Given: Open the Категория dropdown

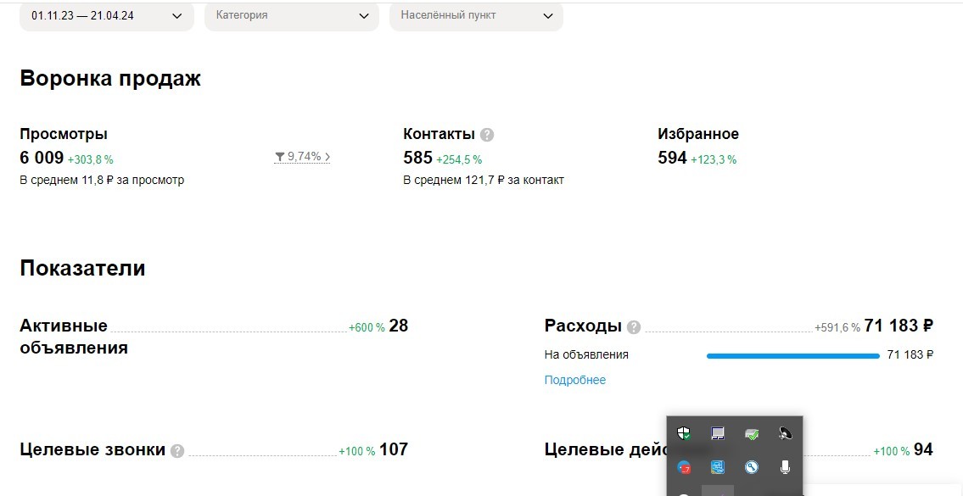Looking at the screenshot, I should 292,16.
